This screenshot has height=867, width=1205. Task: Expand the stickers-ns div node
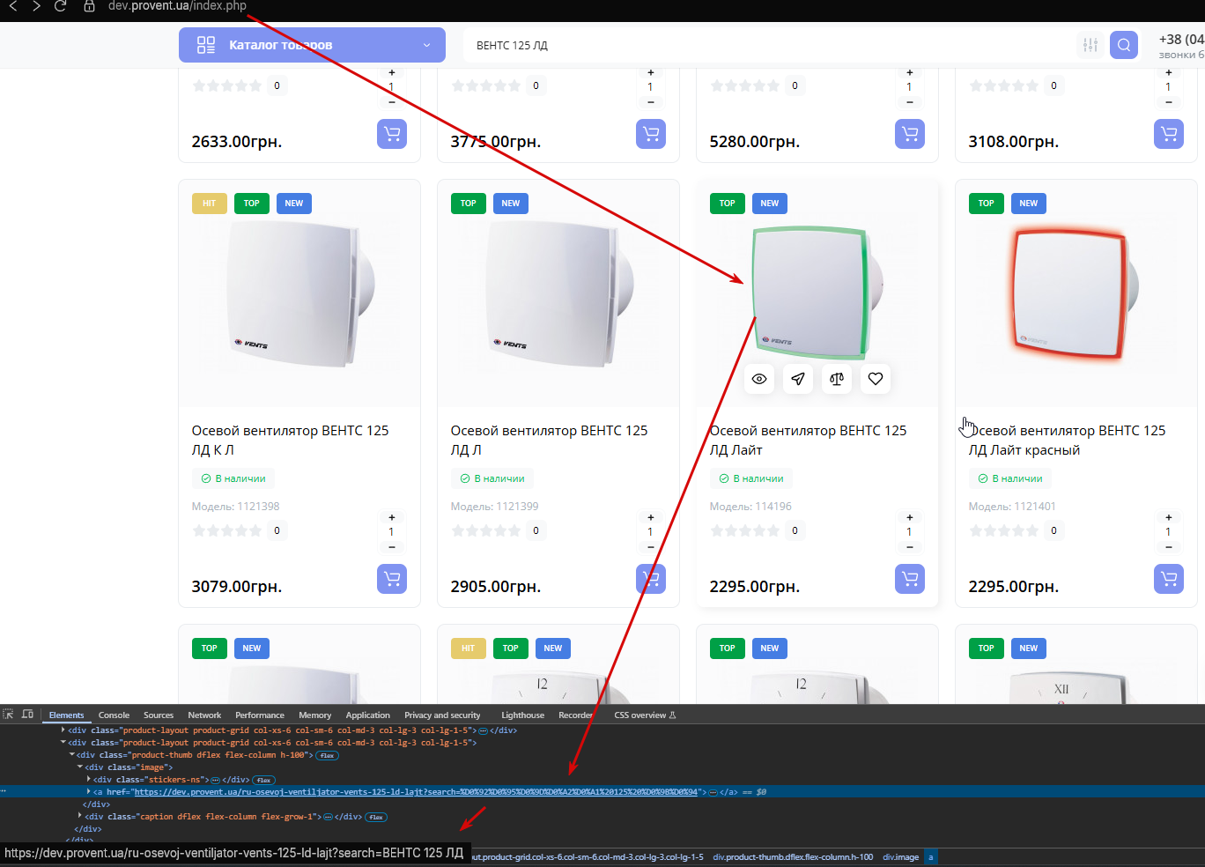pos(88,779)
